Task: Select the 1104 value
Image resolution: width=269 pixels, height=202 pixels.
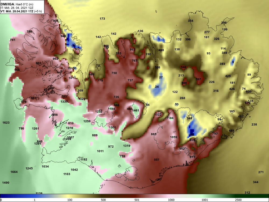Action: [x=170, y=118]
